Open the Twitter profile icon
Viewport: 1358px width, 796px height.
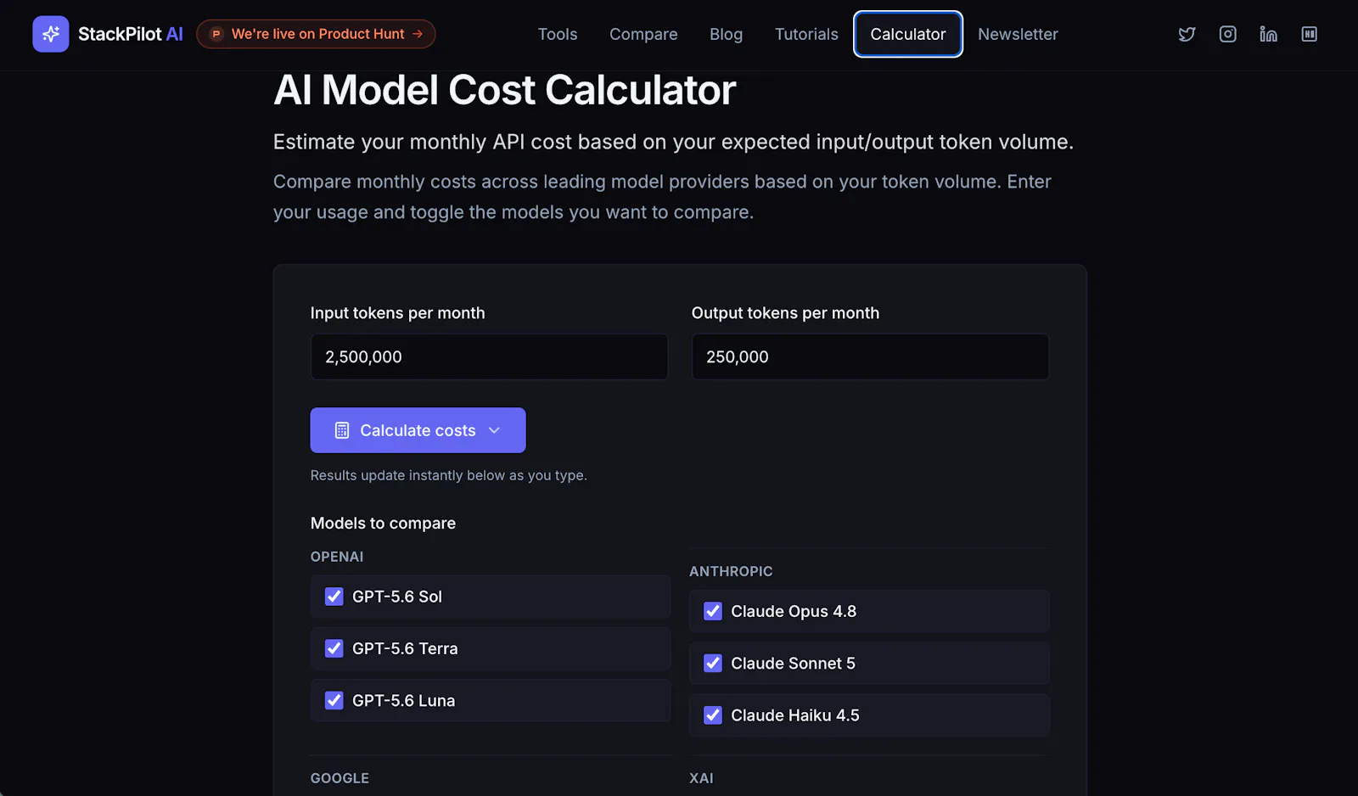point(1187,34)
